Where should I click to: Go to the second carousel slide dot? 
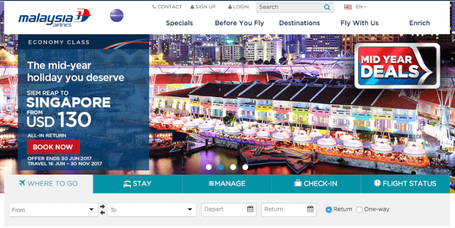coord(221,167)
